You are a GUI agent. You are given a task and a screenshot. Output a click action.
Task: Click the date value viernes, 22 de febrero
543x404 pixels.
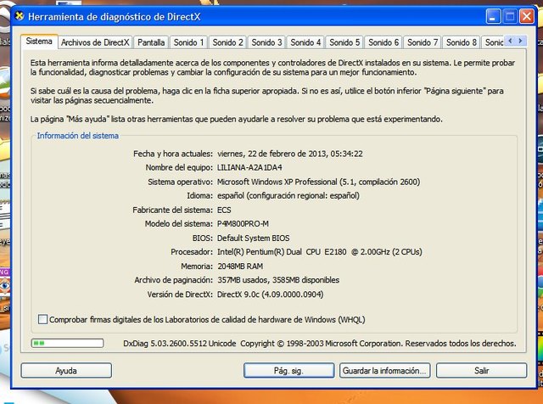click(290, 154)
